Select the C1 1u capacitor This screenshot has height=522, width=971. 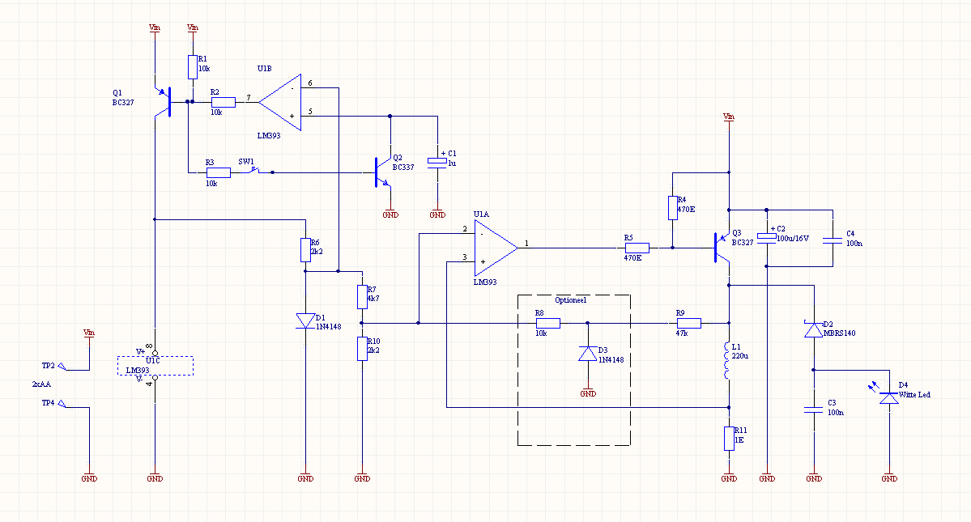coord(437,162)
